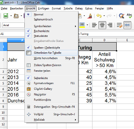
Task: Open the Tabelle menu
Action: [x=68, y=8]
